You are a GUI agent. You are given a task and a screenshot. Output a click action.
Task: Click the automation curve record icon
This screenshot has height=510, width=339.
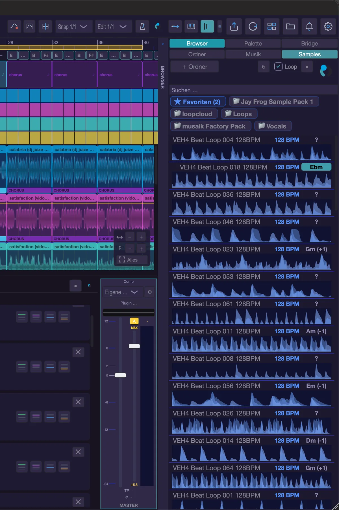coord(14,27)
